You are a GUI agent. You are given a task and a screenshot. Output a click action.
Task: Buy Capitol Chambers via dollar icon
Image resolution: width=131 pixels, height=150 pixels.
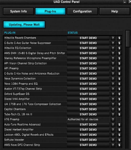[x=119, y=109]
